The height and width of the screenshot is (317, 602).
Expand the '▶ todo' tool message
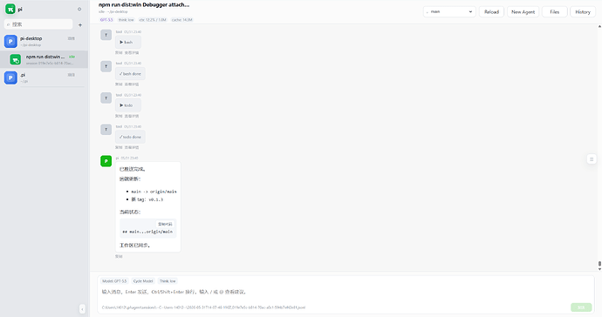pos(128,105)
